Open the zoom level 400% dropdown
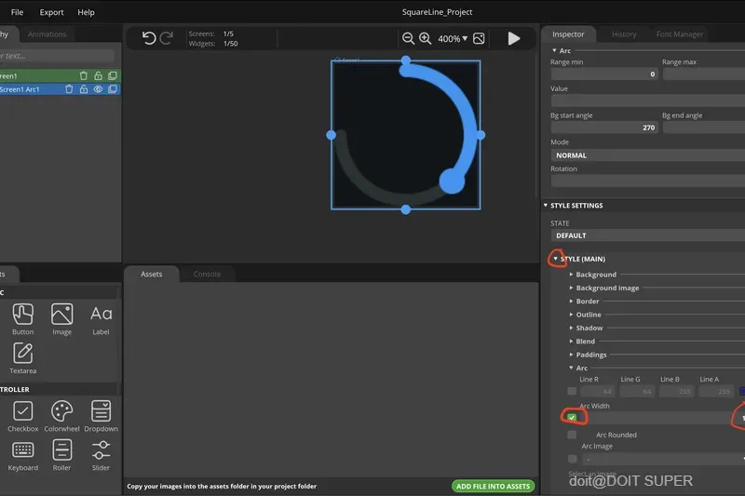The image size is (745, 496). (453, 39)
